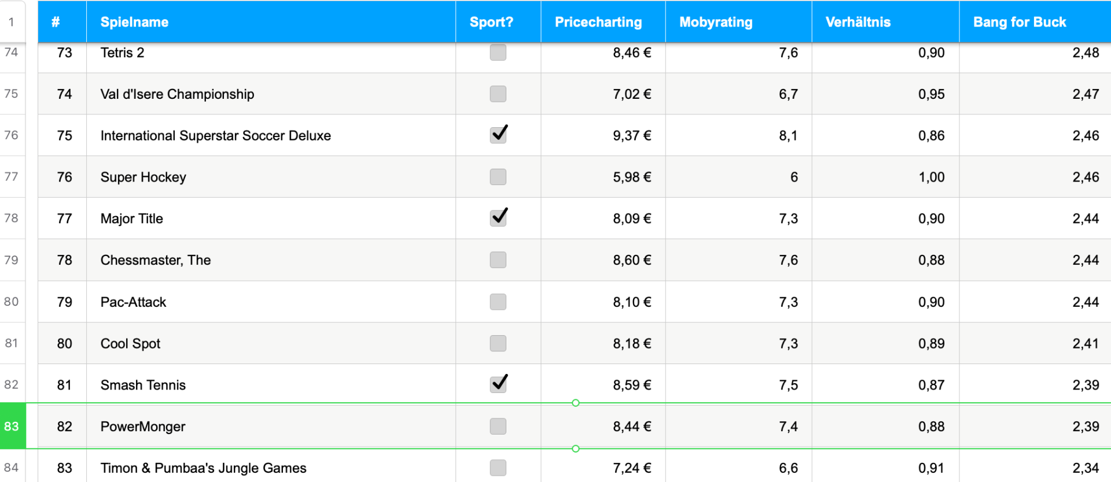Disable the Smash Tennis sport checkbox
Screen dimensions: 1111x482
pyautogui.click(x=498, y=385)
